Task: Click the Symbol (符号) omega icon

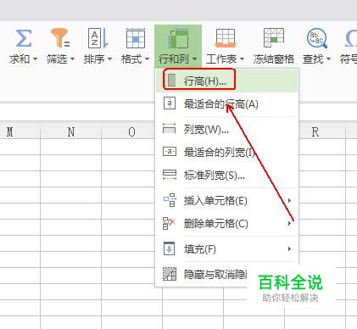Action: [x=351, y=38]
